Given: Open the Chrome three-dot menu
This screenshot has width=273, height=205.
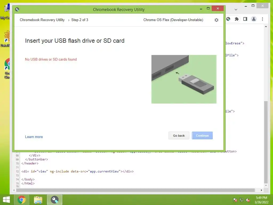Looking at the screenshot, I should pyautogui.click(x=262, y=19).
